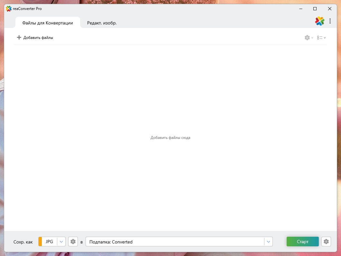Minimize the reaConverter Pro window

tap(300, 9)
